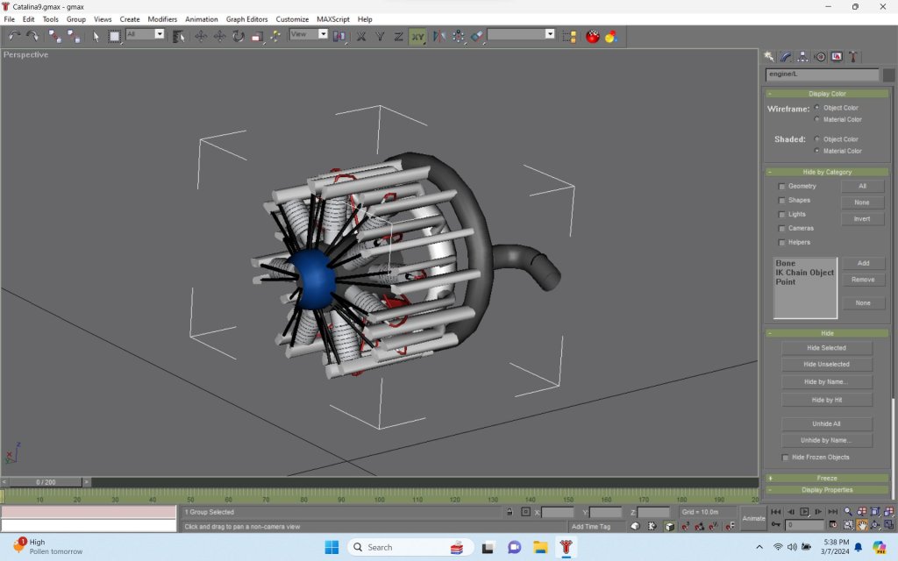Image resolution: width=898 pixels, height=561 pixels.
Task: Open the Hierarchy panel tab icon
Action: pos(803,57)
